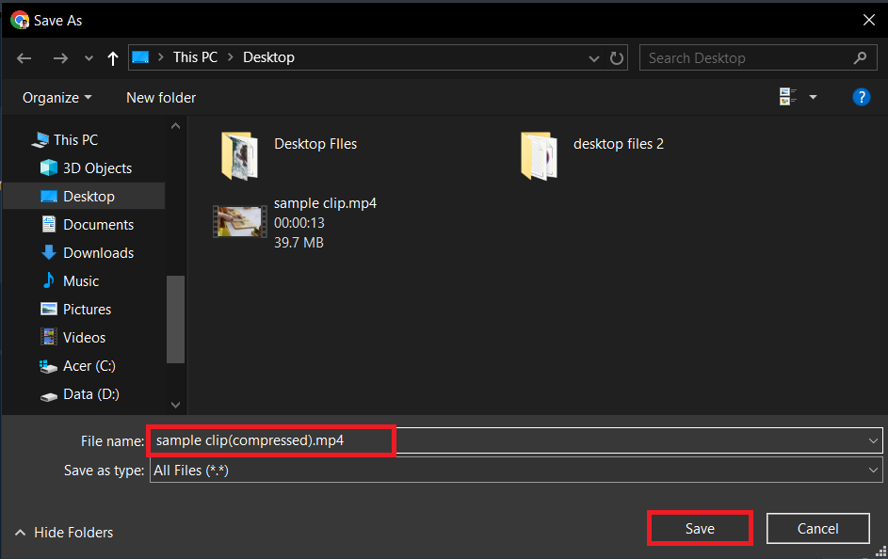Select the Music folder in sidebar
Viewport: 888px width, 559px height.
tap(79, 280)
